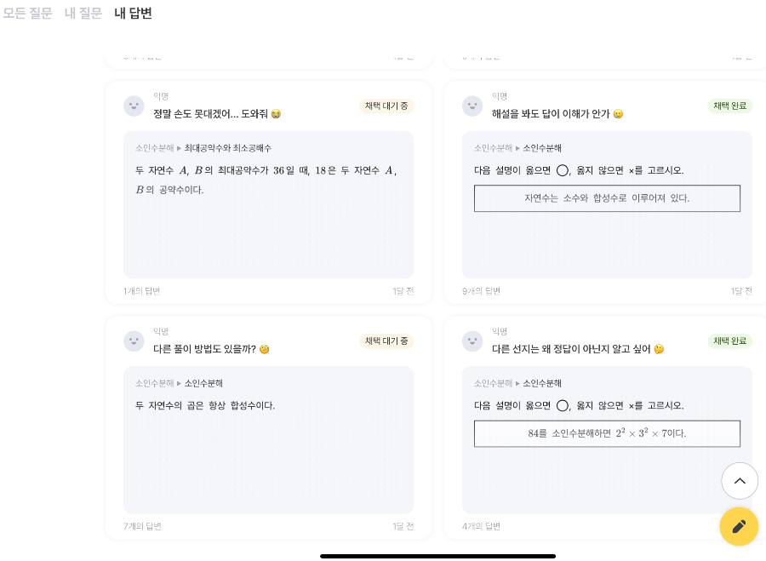The image size is (766, 561).
Task: Click the avatar on the '정말 손도 못대겠어' question
Action: pyautogui.click(x=134, y=106)
